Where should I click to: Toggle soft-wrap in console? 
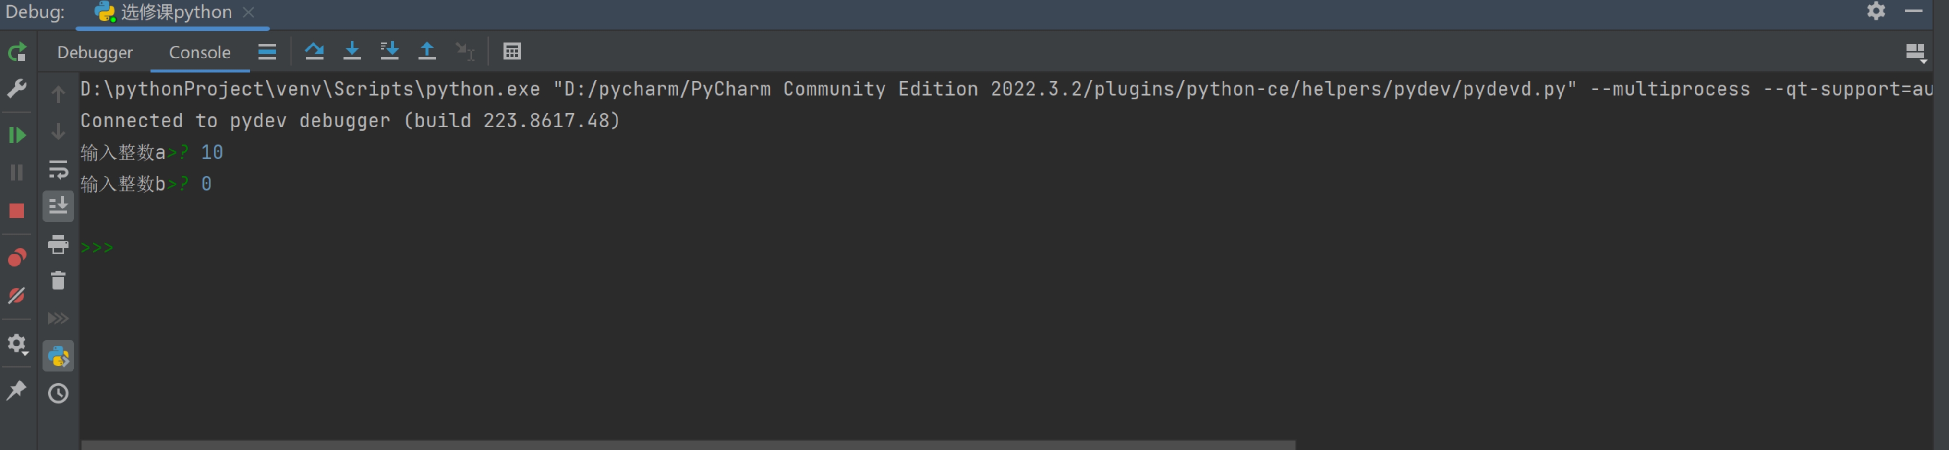(x=58, y=169)
